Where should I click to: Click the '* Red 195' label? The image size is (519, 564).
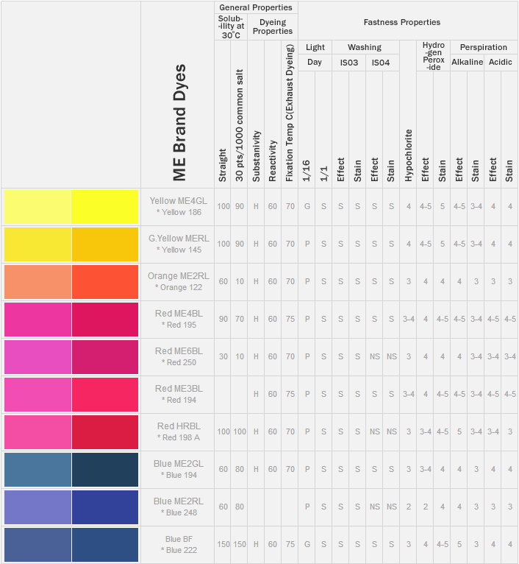(179, 325)
